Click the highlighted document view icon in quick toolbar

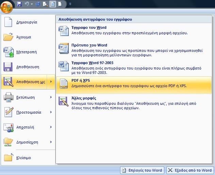click(x=53, y=4)
